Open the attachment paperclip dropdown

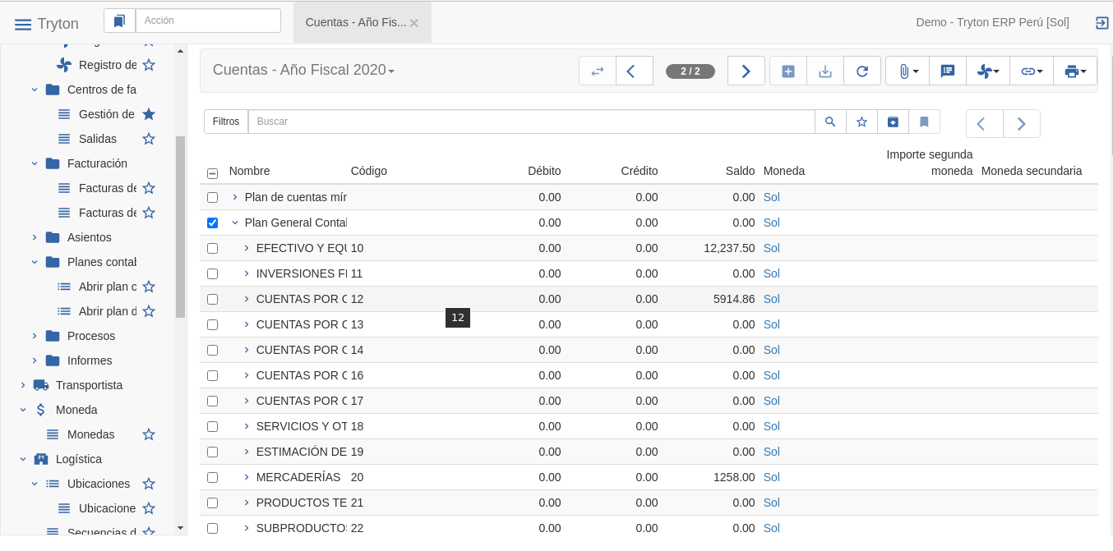point(907,71)
